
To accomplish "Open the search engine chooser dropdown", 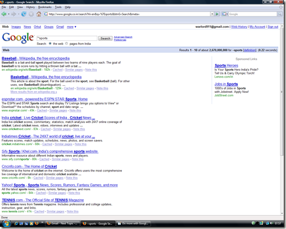I will point(225,14).
